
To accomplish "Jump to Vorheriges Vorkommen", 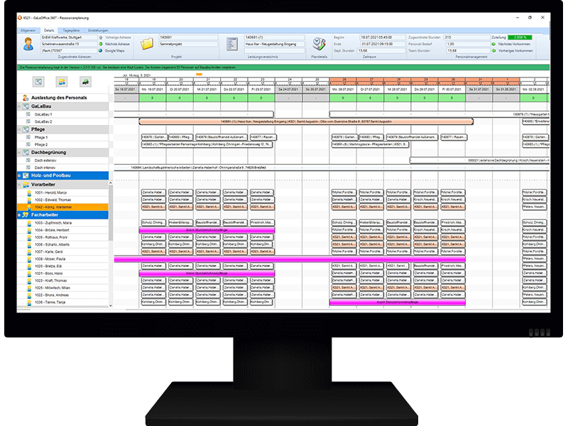I will (x=515, y=50).
